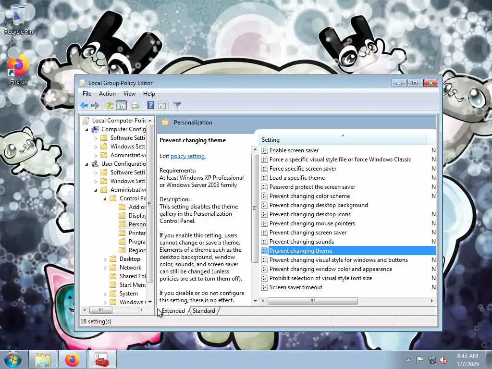Click the clock date in the taskbar
This screenshot has height=369, width=492.
point(467,364)
